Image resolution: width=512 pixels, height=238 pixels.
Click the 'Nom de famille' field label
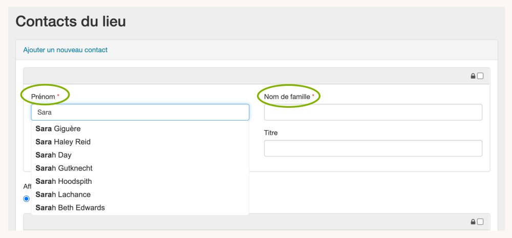tap(287, 96)
